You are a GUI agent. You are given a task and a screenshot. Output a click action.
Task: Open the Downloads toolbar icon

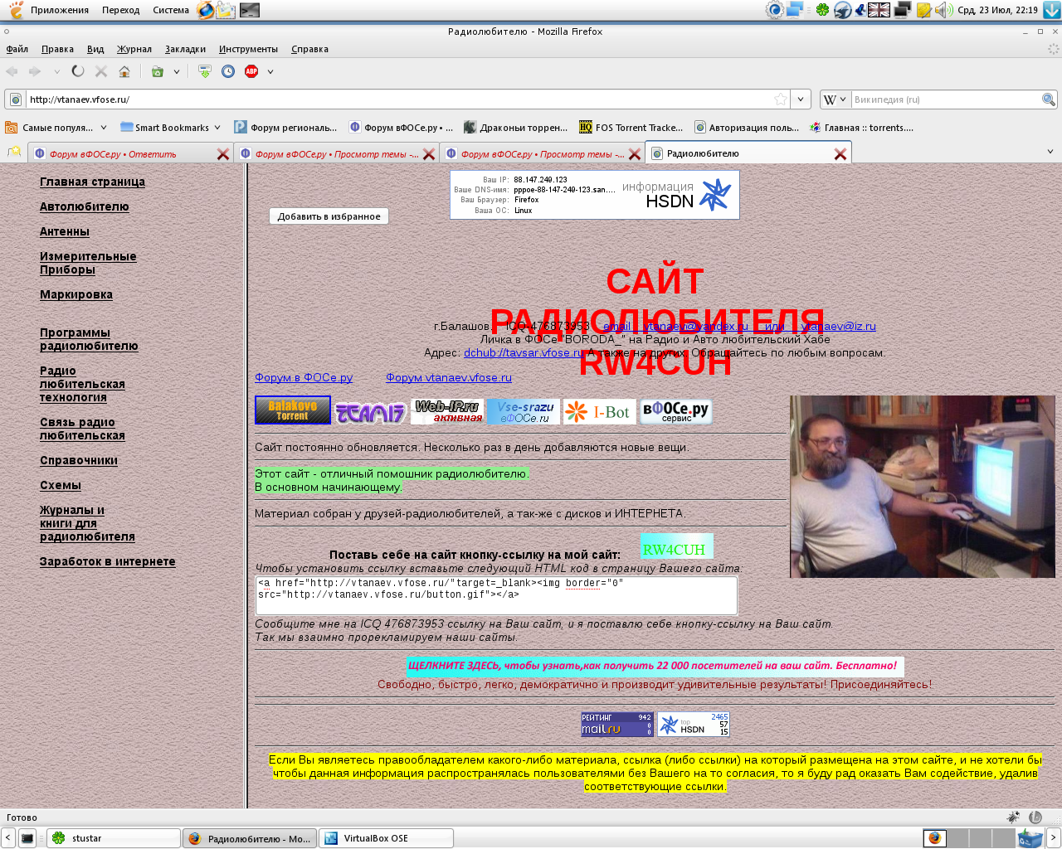[205, 71]
